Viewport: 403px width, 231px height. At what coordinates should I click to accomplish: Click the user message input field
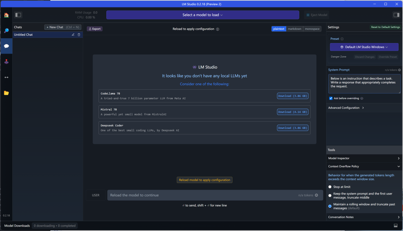(215, 195)
